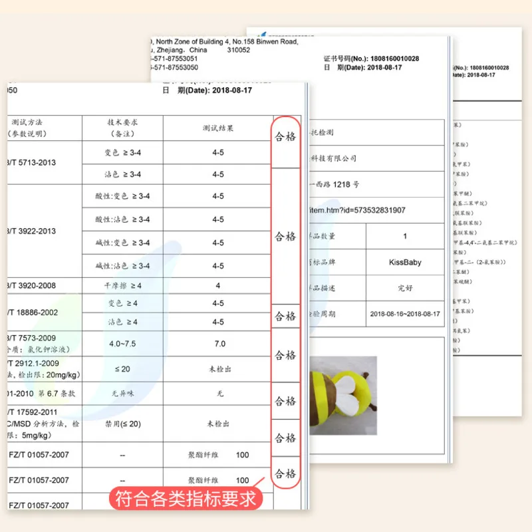Click the rear page item ending (2-氯苯胺))

coord(479,262)
